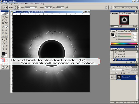
Task: Select the Zoom magnifier tool
Action: coord(6,49)
